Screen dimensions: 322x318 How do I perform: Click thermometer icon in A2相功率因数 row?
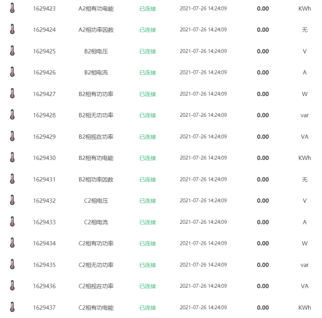click(12, 30)
